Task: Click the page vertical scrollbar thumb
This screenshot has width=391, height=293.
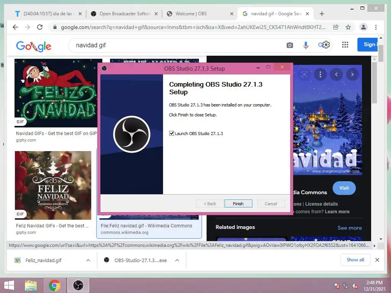Action: coord(381,53)
